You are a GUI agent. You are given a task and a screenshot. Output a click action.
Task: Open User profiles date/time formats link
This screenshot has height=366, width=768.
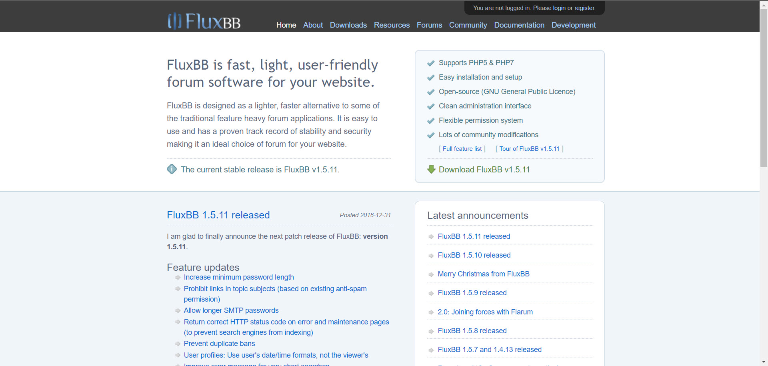point(276,355)
